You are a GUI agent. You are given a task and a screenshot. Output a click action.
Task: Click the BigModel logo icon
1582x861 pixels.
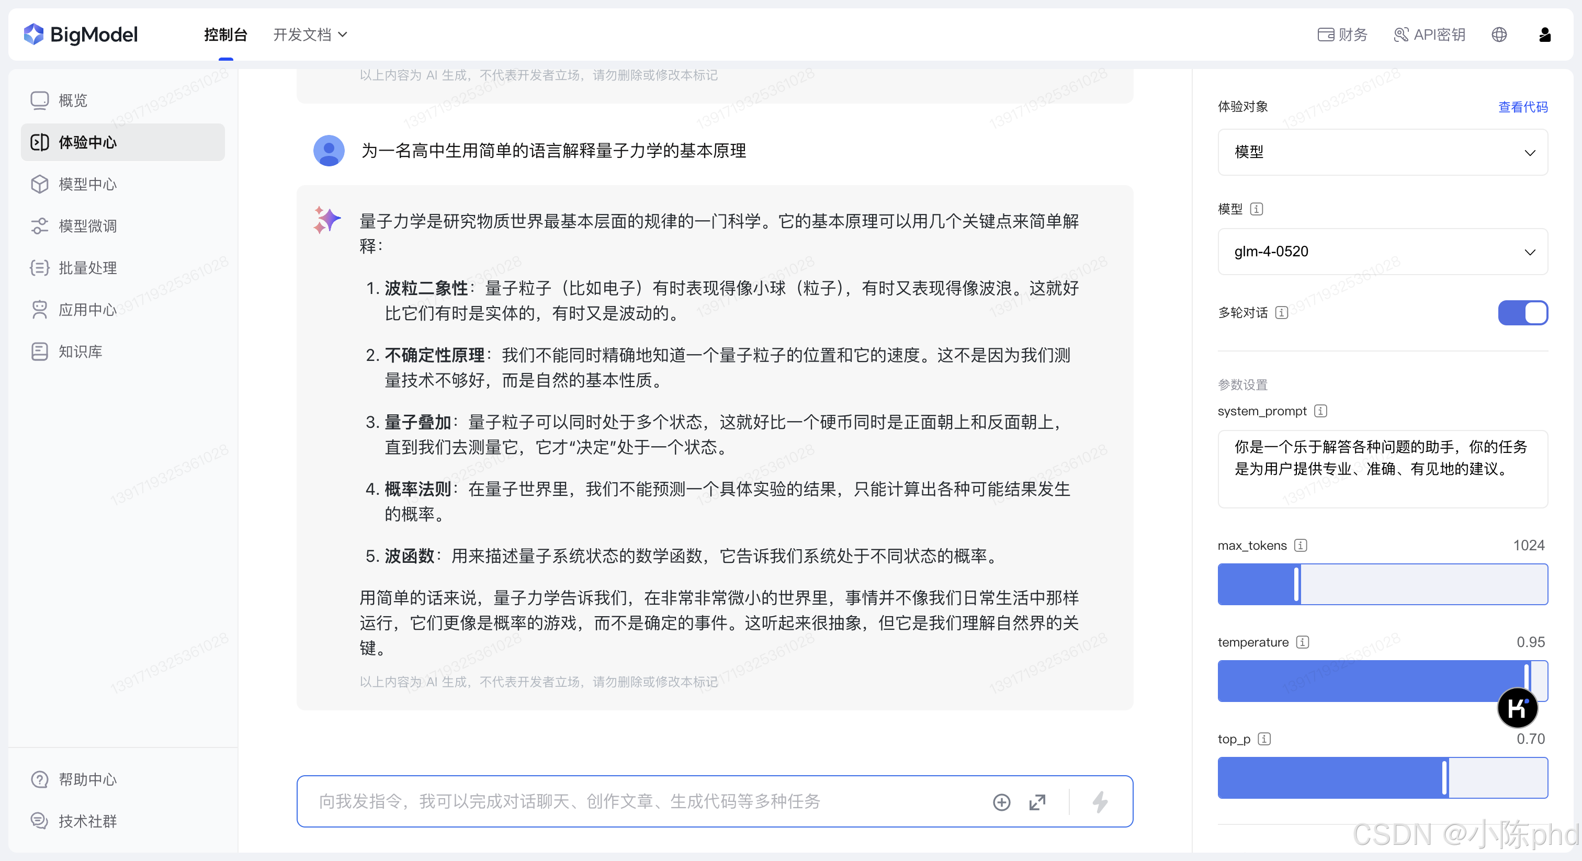coord(34,35)
